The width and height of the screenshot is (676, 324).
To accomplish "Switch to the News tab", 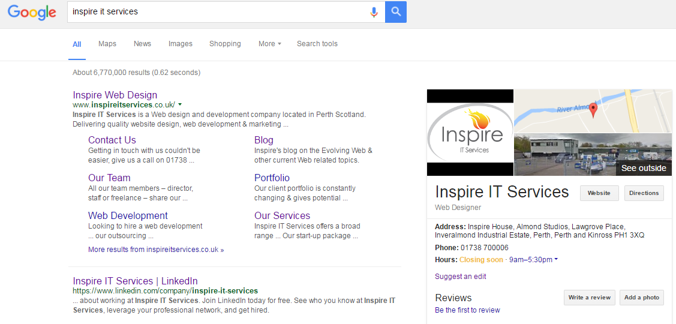I will (x=142, y=44).
